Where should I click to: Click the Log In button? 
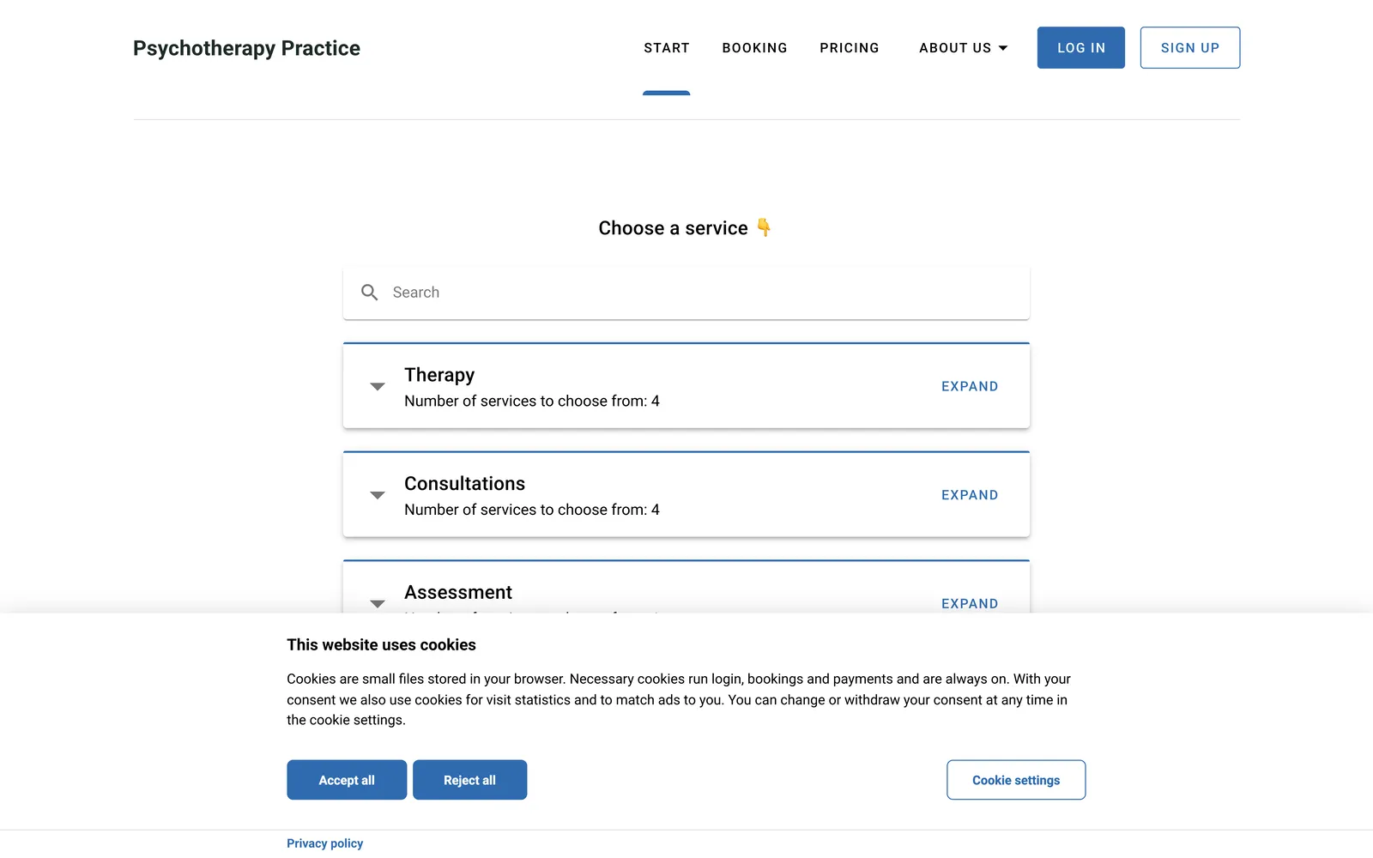(1081, 48)
